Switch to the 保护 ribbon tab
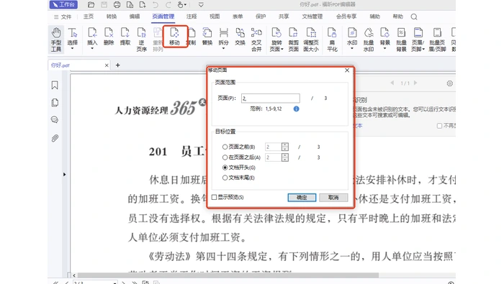The image size is (504, 284). click(x=261, y=17)
